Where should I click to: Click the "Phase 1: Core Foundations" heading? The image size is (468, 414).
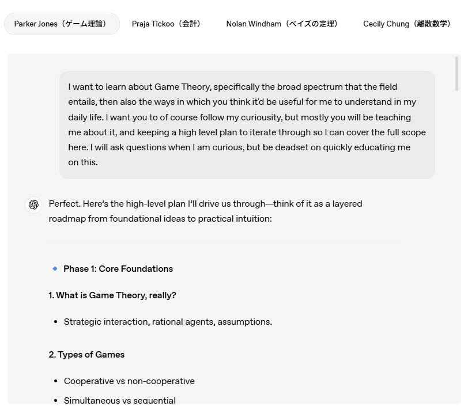(118, 269)
